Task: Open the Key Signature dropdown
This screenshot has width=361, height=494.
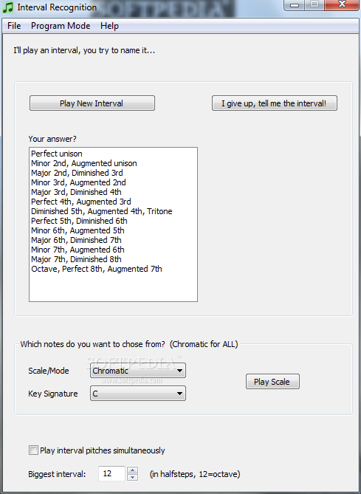Action: (x=138, y=394)
